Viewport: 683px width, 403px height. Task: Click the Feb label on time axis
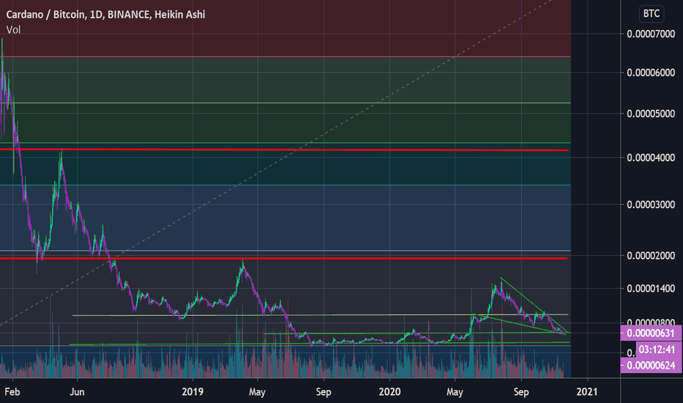[x=12, y=392]
